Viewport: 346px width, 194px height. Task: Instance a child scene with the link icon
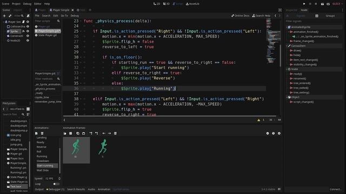(x=10, y=16)
